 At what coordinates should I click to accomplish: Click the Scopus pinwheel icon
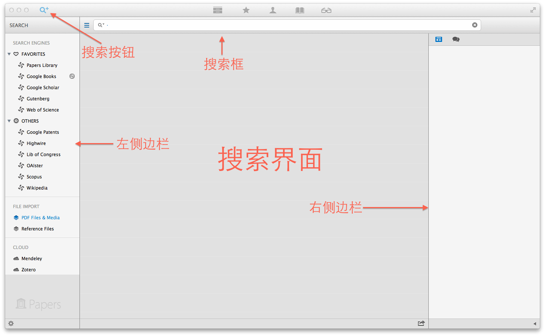pos(21,177)
